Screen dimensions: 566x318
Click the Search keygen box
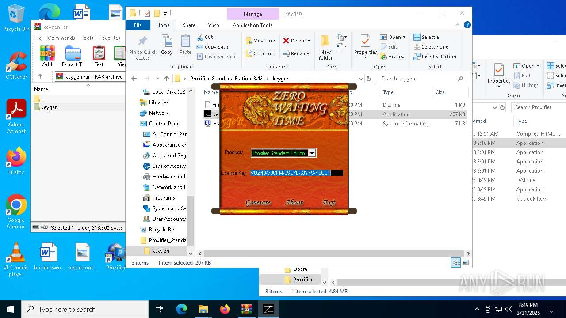(x=422, y=79)
